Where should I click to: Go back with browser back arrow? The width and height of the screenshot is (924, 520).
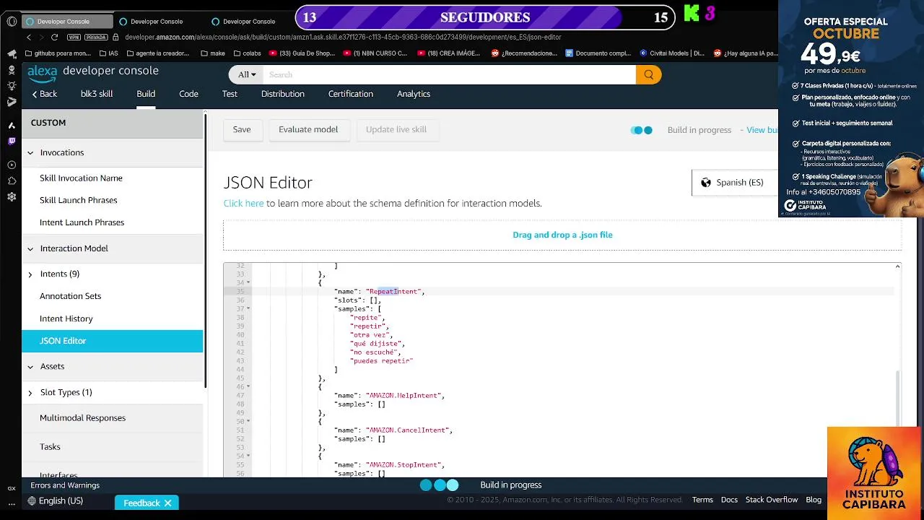point(29,37)
